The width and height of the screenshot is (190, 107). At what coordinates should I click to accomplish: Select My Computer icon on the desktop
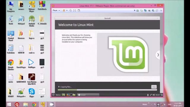point(11,7)
